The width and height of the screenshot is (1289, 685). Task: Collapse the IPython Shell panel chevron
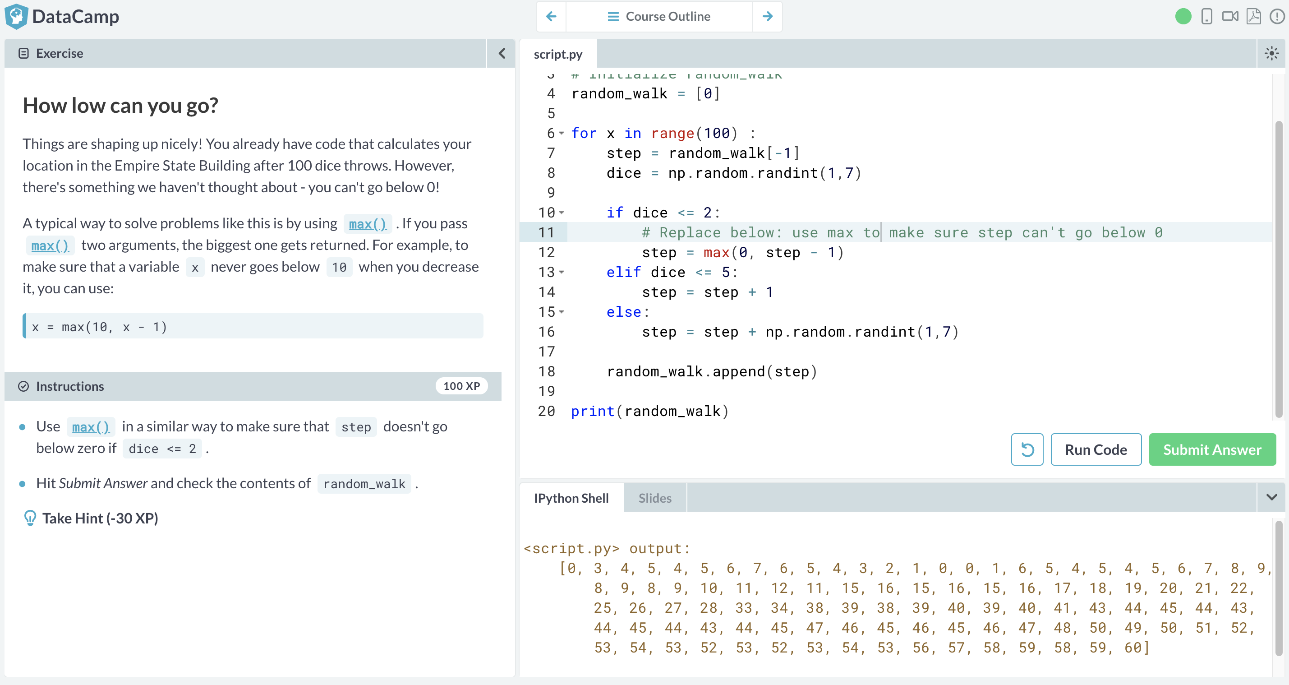(1271, 497)
